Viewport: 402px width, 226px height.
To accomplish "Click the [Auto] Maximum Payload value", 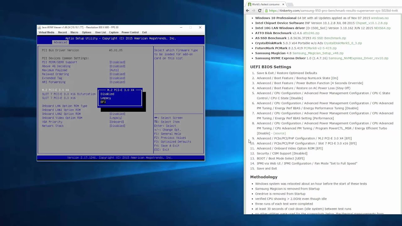I will click(x=114, y=70).
